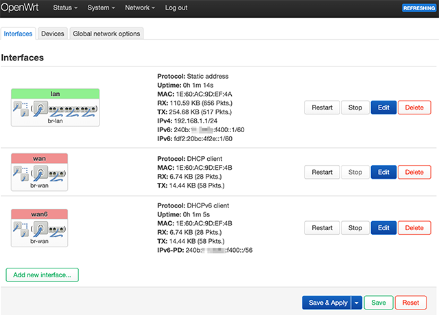Image resolution: width=439 pixels, height=315 pixels.
Task: Expand Save & Apply options arrow
Action: 356,303
